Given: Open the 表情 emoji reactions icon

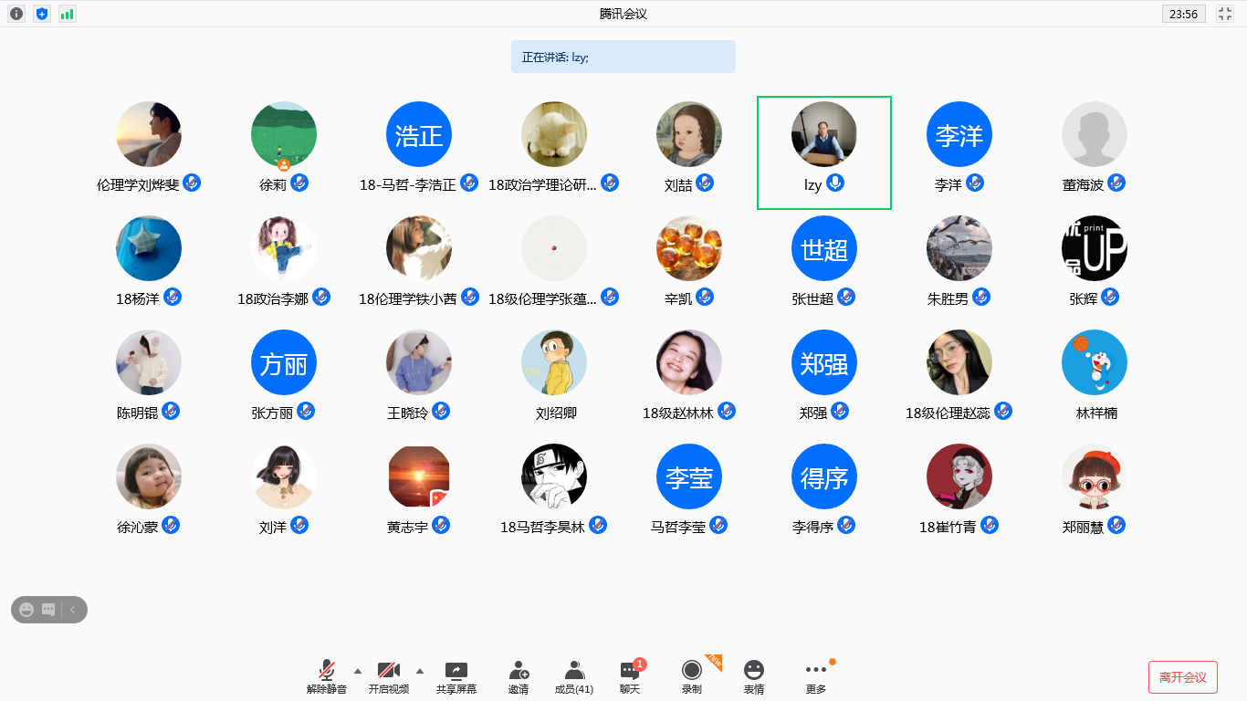Looking at the screenshot, I should [x=753, y=676].
